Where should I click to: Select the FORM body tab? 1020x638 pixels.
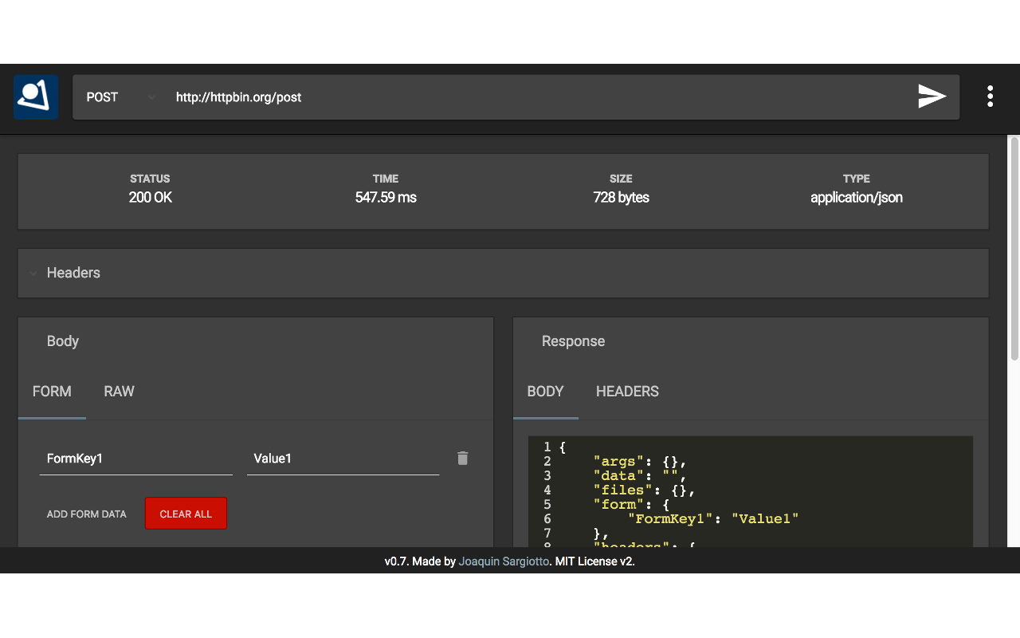point(52,392)
